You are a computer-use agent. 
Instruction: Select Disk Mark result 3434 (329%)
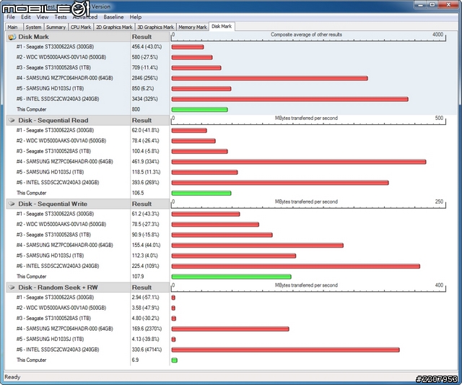pos(144,99)
